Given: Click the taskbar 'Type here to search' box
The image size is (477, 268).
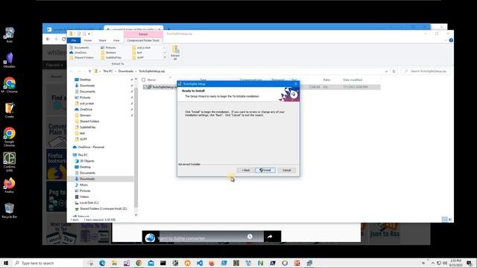Looking at the screenshot, I should [48, 263].
